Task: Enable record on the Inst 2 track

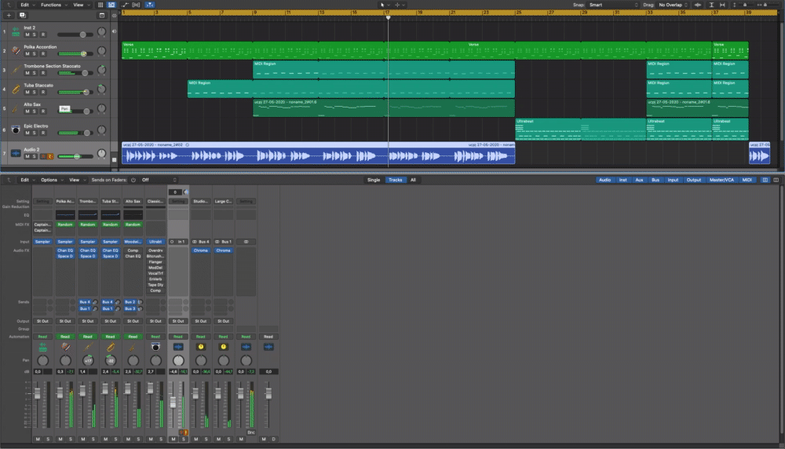Action: [43, 35]
